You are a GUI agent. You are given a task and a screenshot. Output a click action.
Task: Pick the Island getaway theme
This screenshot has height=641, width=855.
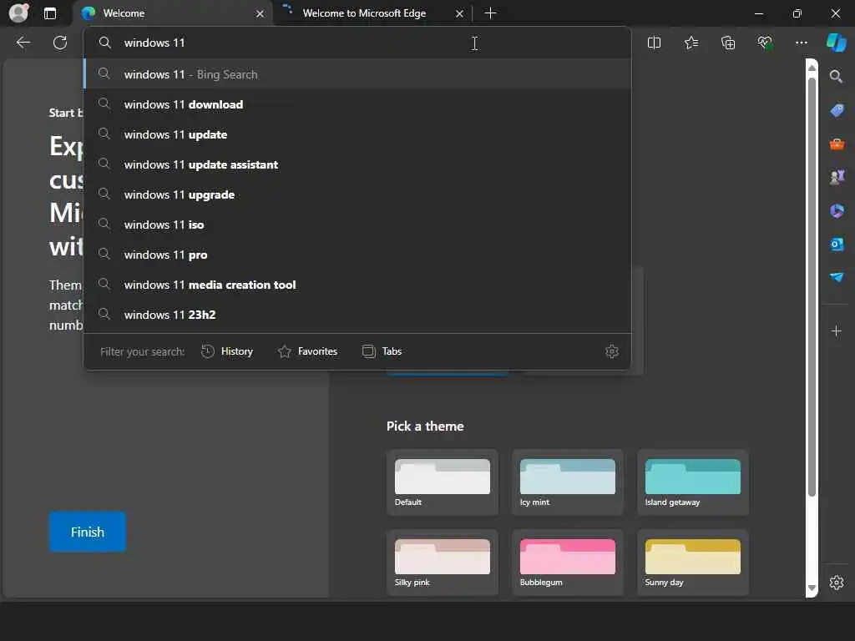692,482
